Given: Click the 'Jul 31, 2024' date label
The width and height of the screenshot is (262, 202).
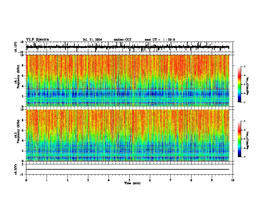Looking at the screenshot, I should 92,40.
